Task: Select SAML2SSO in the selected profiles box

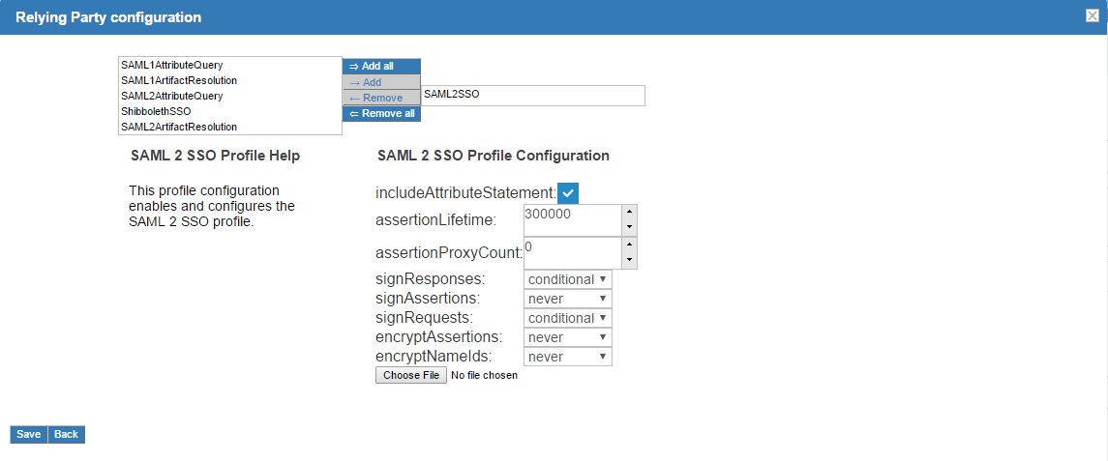Action: [452, 95]
